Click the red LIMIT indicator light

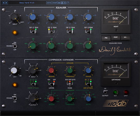pos(126,92)
